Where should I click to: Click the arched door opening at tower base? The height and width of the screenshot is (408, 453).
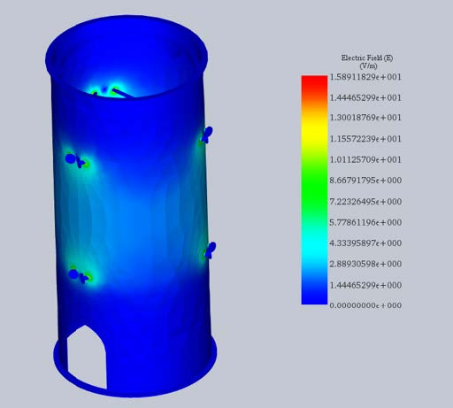pos(87,358)
